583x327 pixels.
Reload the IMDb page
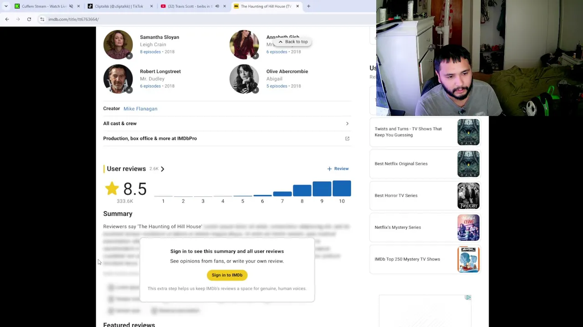(29, 19)
